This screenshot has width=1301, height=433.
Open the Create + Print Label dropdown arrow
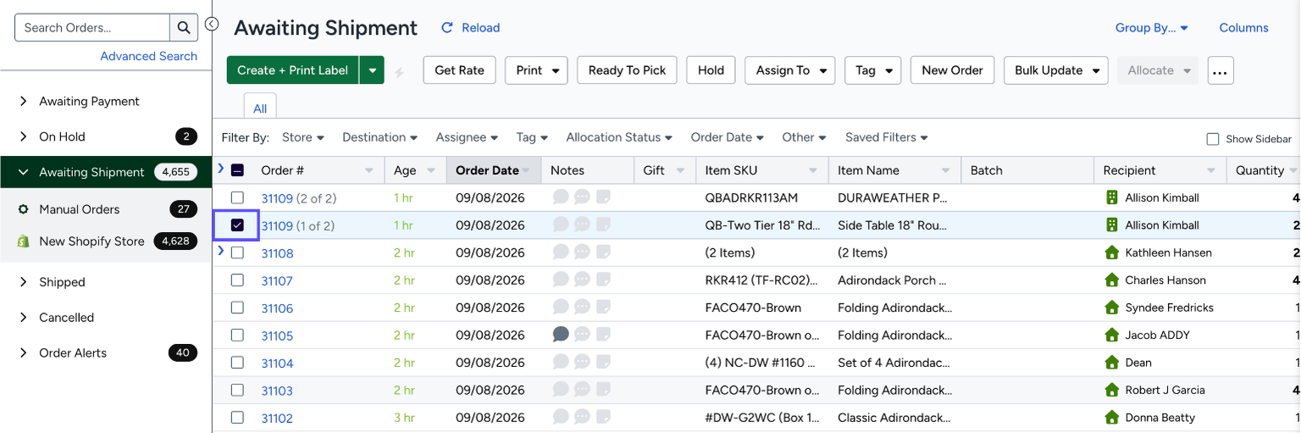point(372,70)
